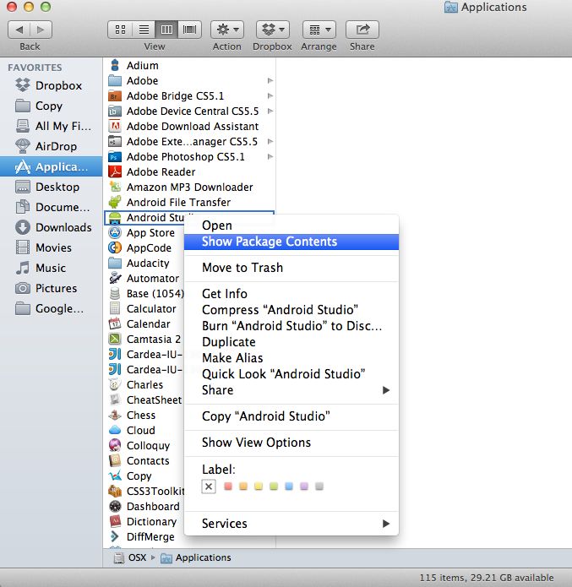The image size is (572, 587).
Task: Open AirDrop in the sidebar
Action: point(51,146)
